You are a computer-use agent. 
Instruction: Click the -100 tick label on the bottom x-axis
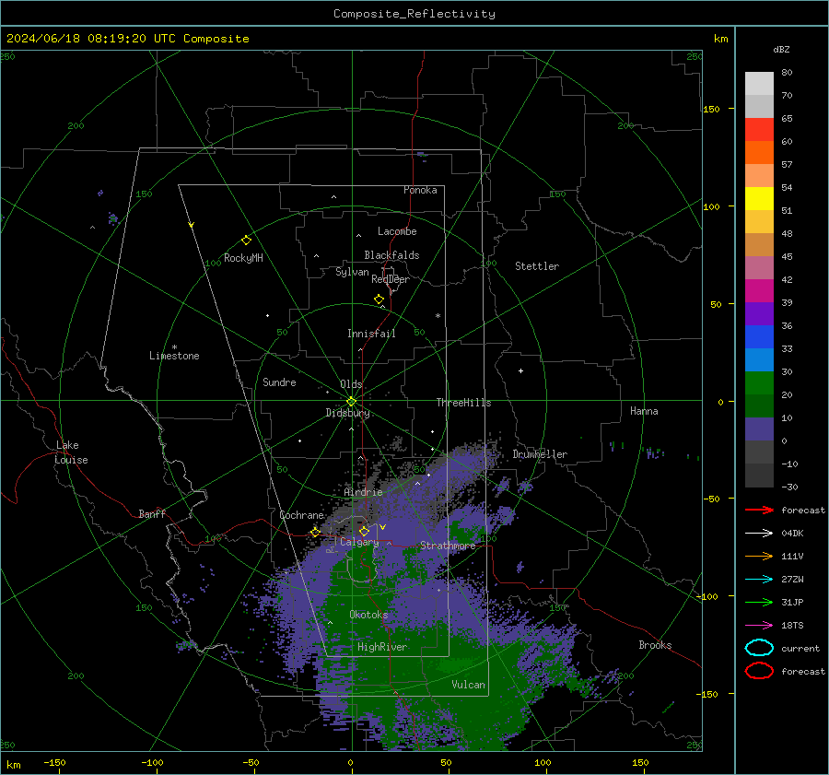click(152, 763)
